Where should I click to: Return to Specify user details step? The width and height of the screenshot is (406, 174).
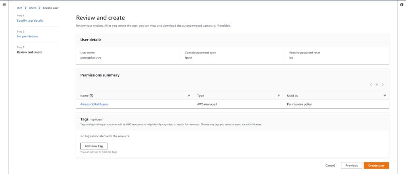coord(30,21)
